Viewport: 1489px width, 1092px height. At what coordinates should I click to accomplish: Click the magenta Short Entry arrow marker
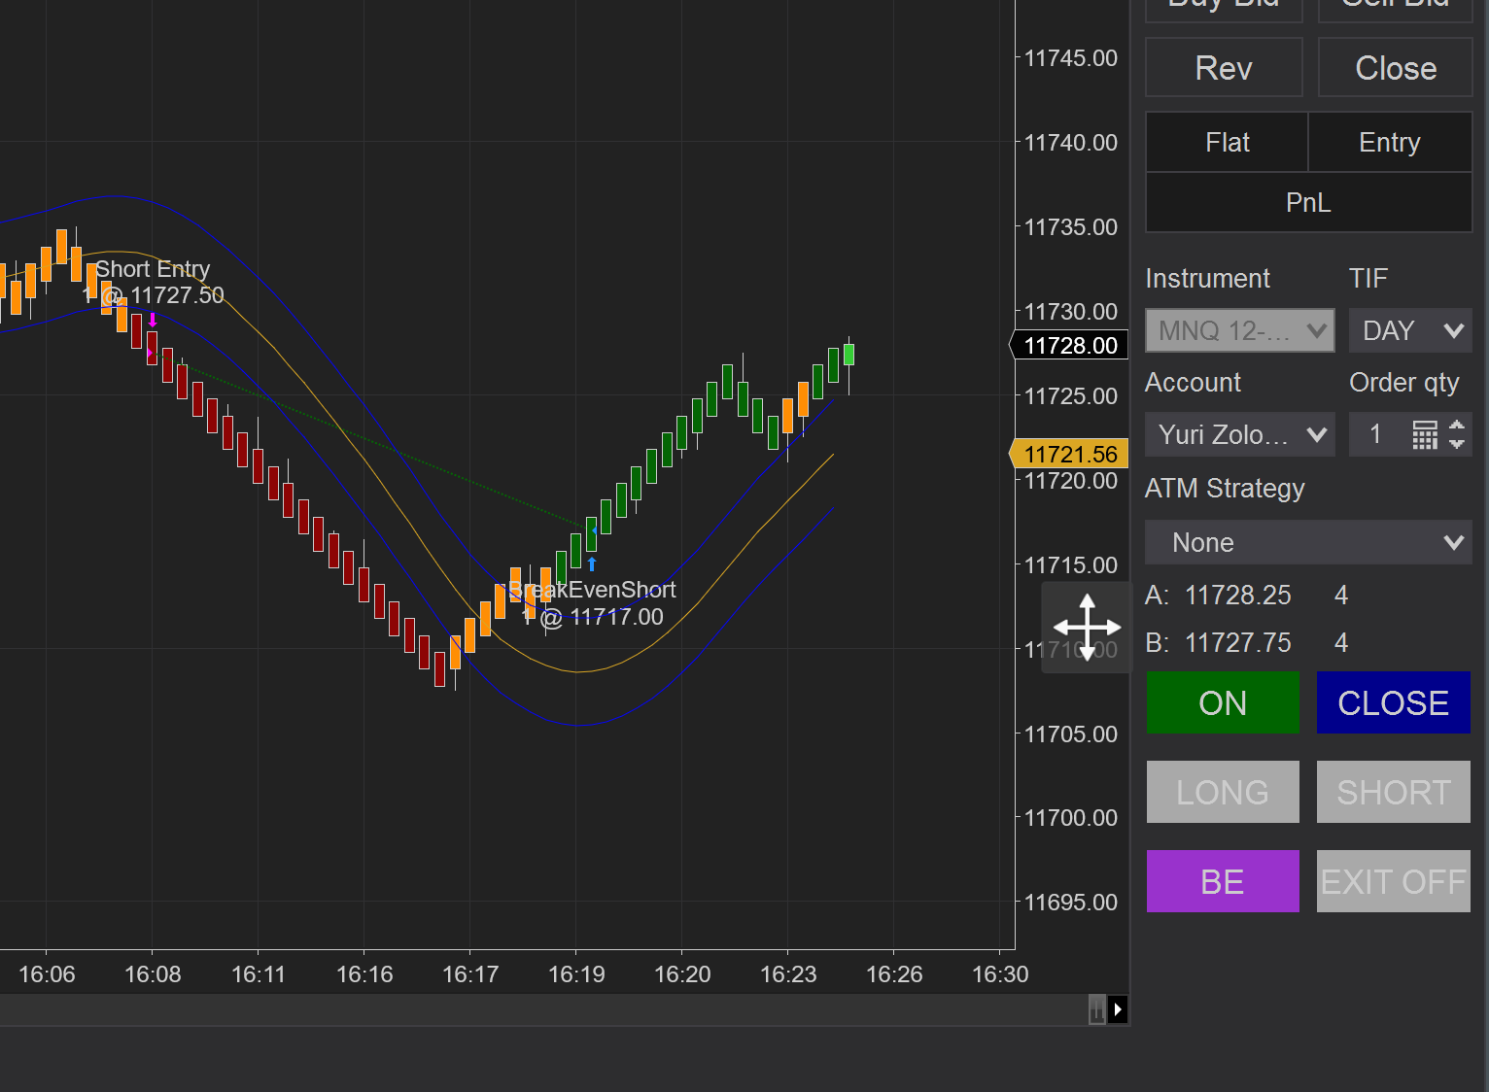pos(153,319)
